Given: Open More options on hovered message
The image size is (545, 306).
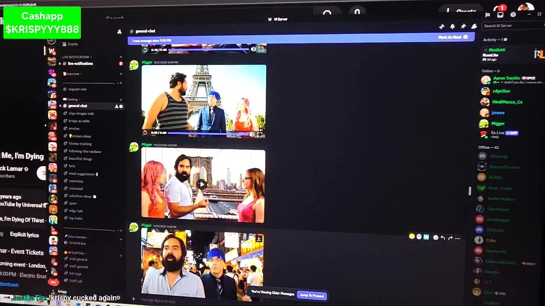Looking at the screenshot, I should coord(458,238).
